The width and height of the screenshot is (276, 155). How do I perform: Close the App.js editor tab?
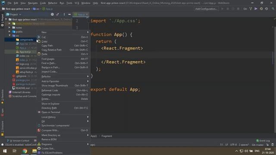87,14
